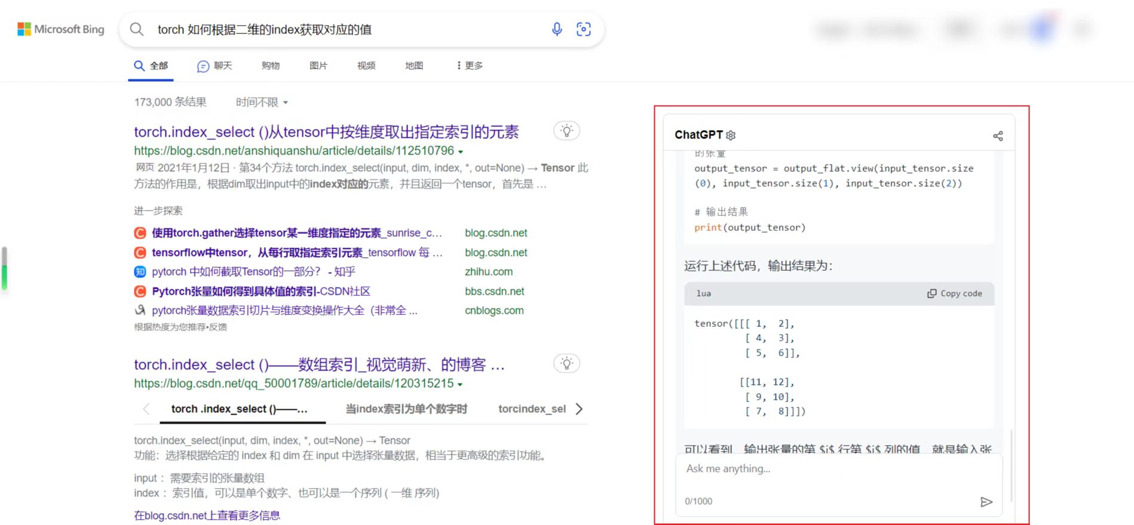Click lightbulb icon beside first search result
Image resolution: width=1134 pixels, height=525 pixels.
567,131
